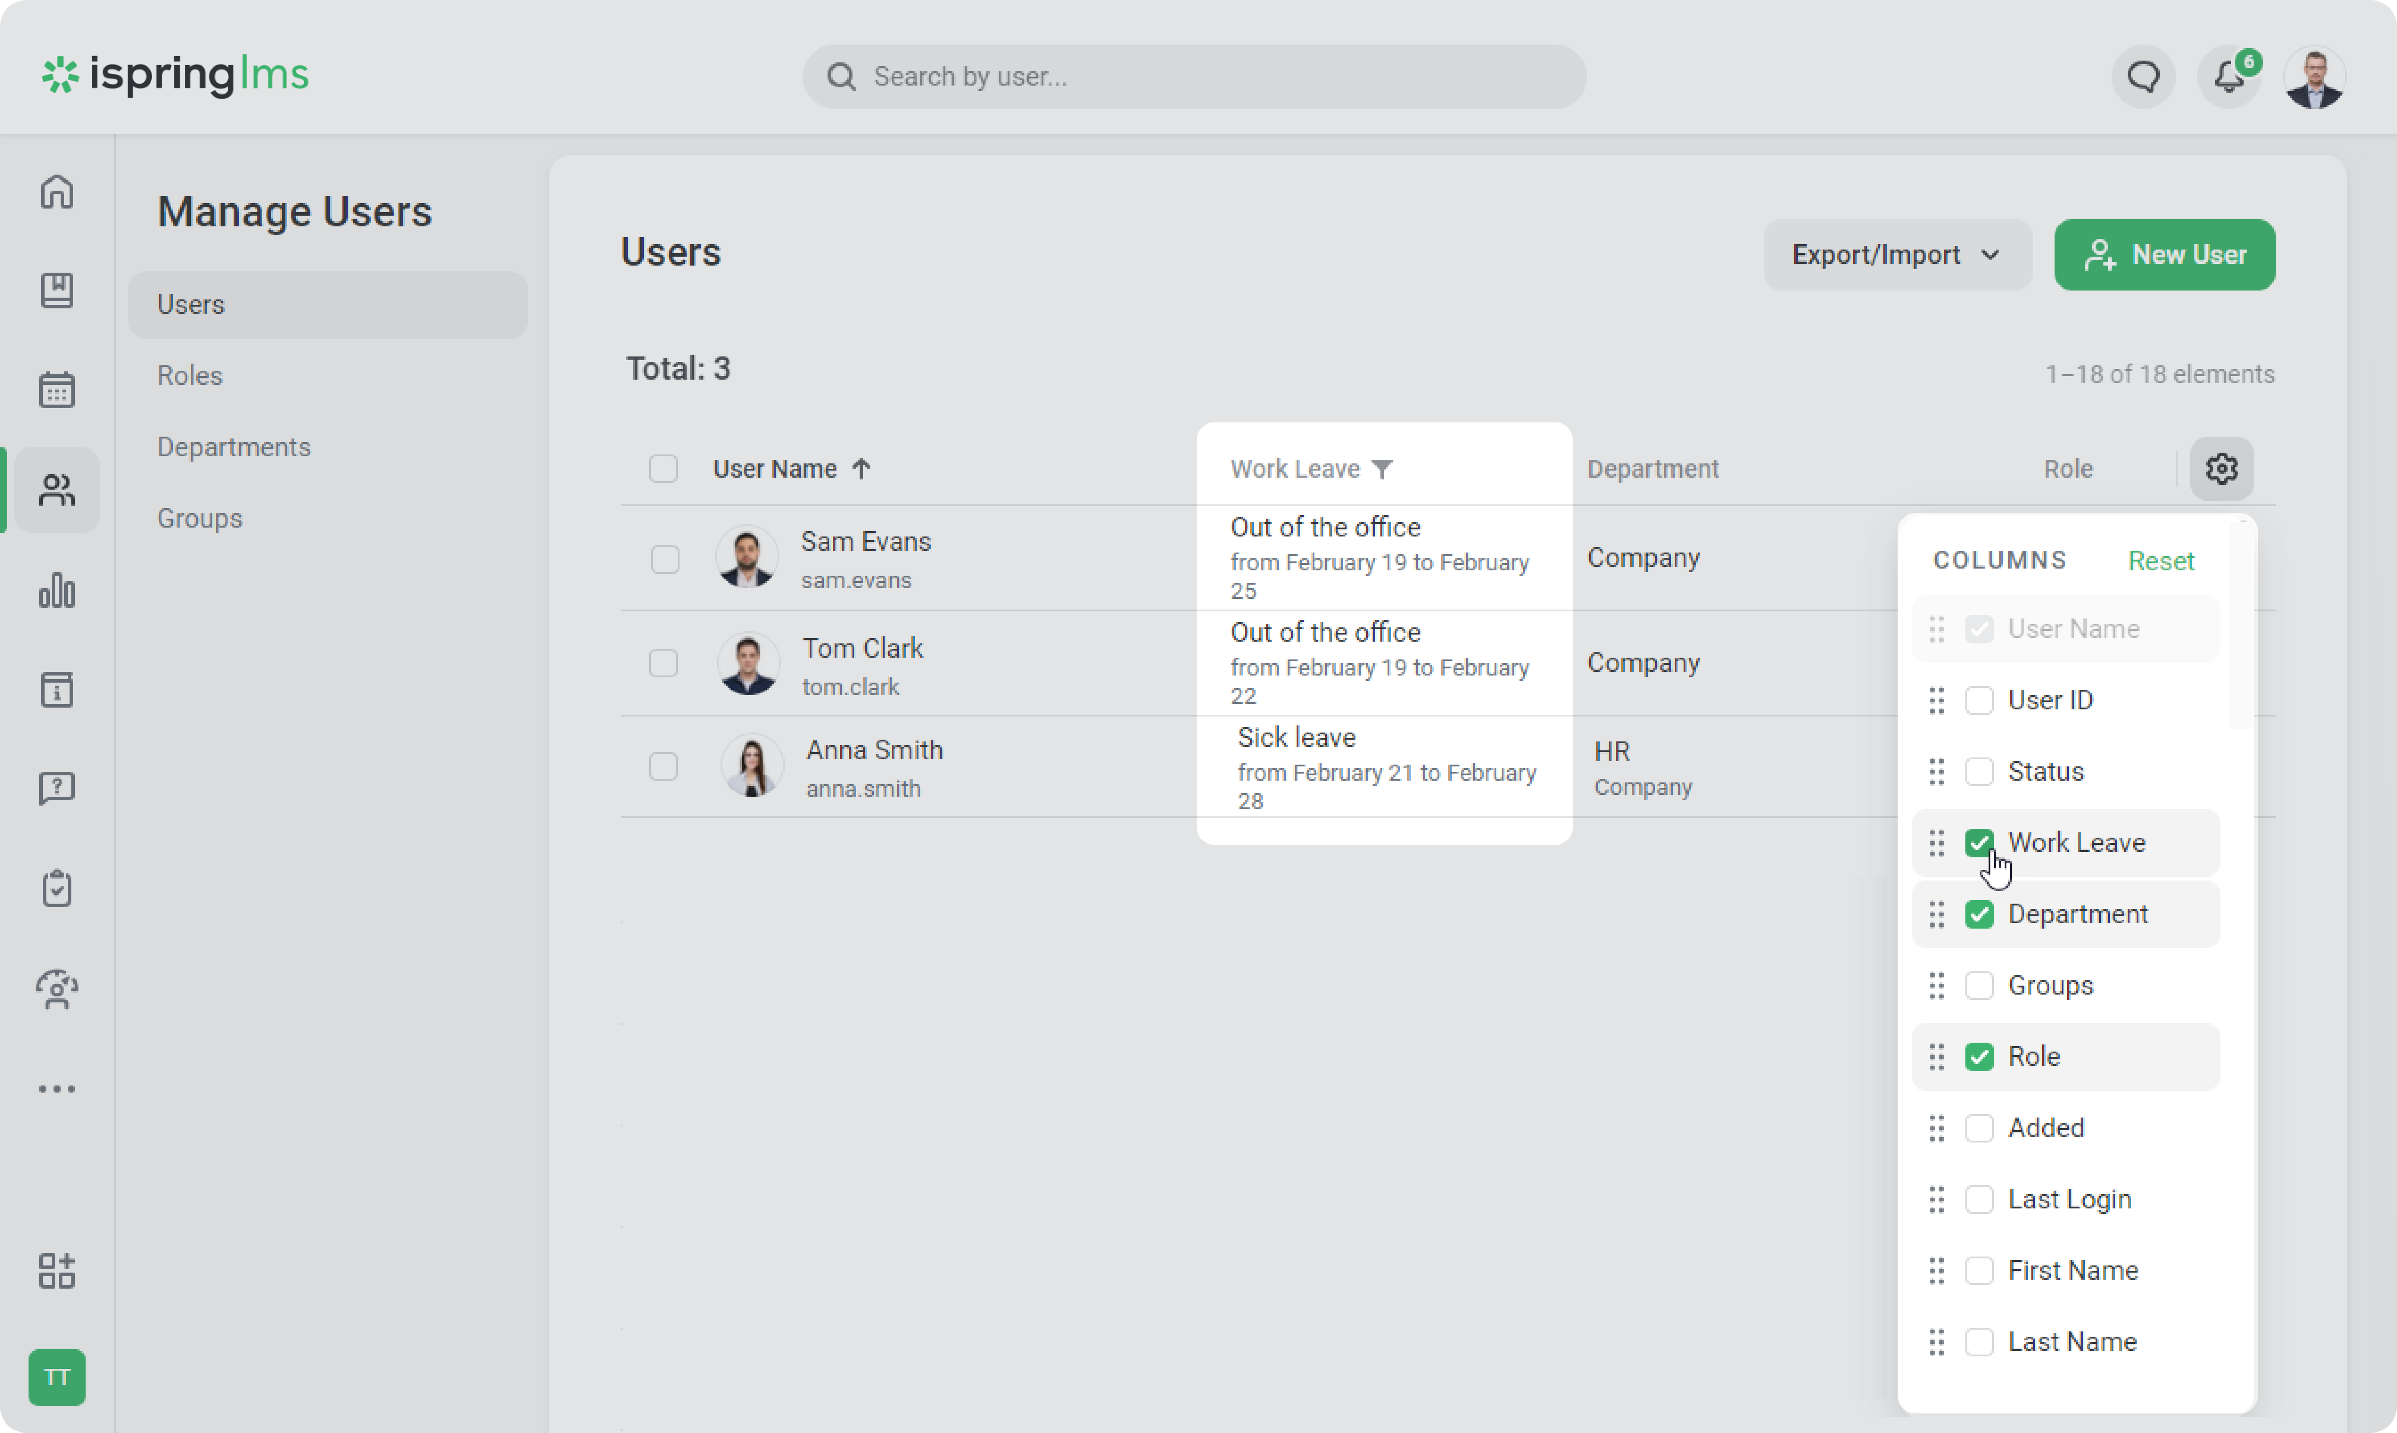The image size is (2397, 1433).
Task: Click the Work Leave filter funnel icon
Action: point(1382,469)
